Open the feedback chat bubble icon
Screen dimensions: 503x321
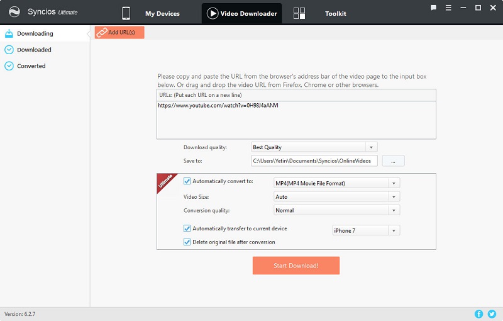pyautogui.click(x=433, y=8)
